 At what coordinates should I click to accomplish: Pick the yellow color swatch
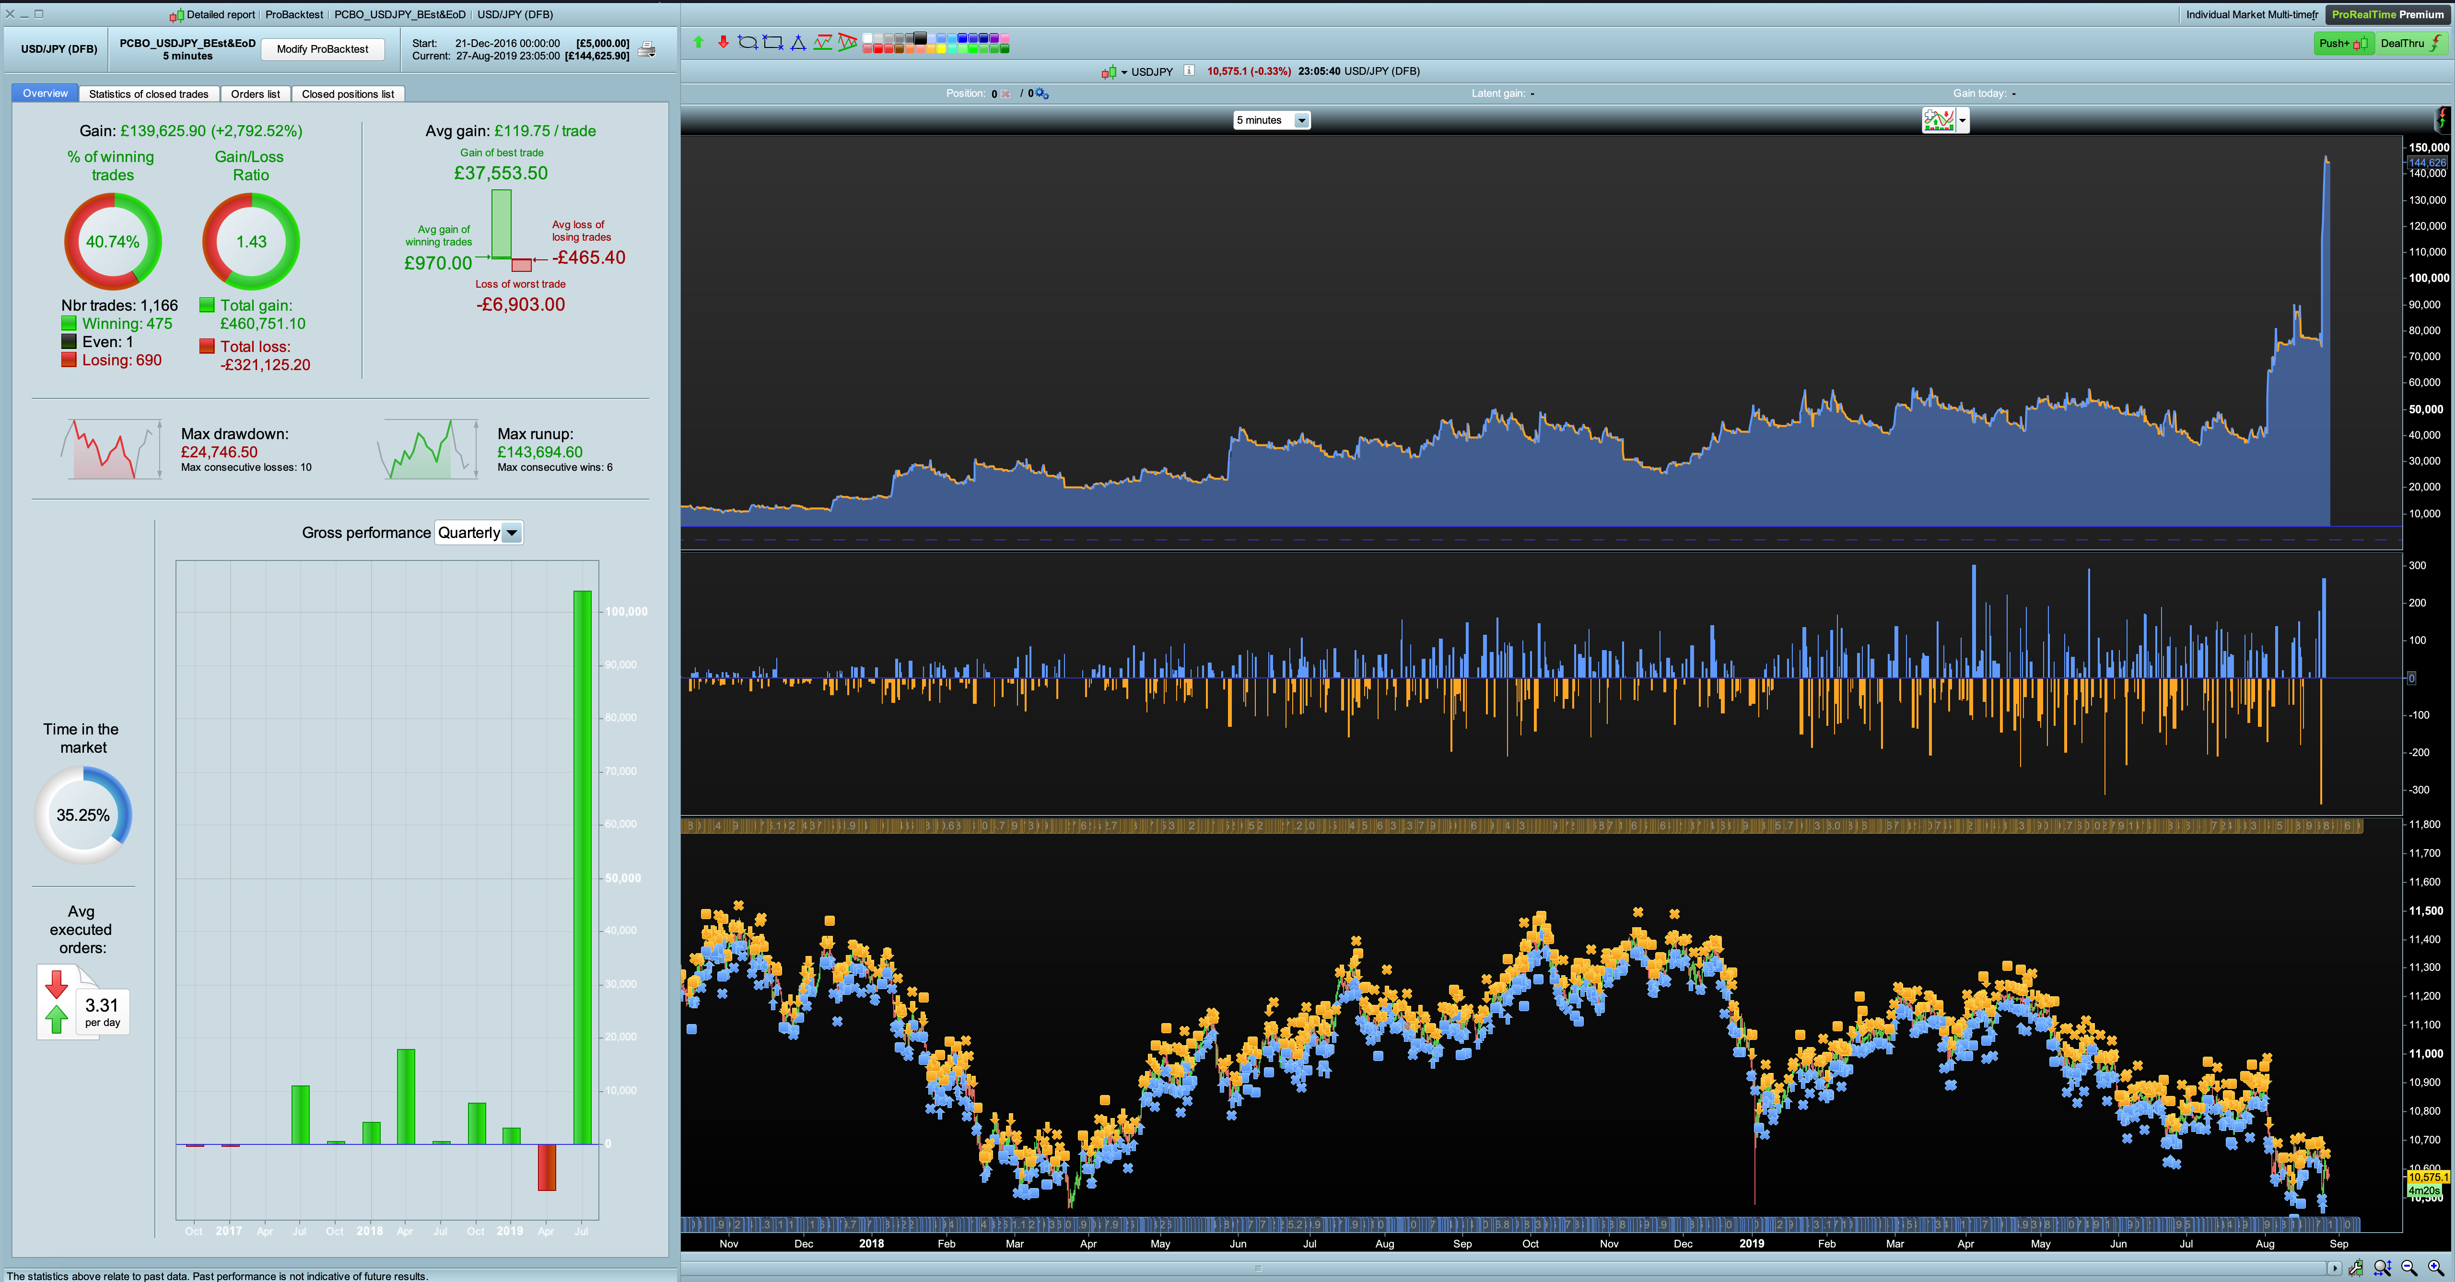(x=942, y=49)
